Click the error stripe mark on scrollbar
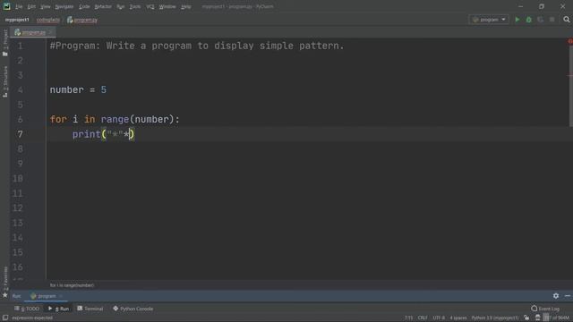 click(x=570, y=76)
